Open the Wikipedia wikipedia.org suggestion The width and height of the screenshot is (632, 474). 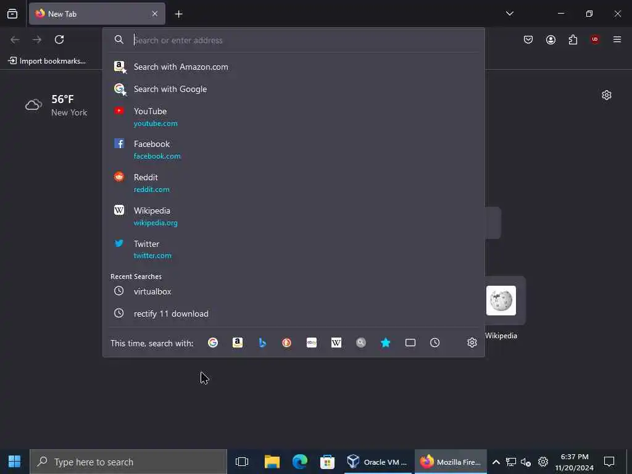pyautogui.click(x=293, y=217)
